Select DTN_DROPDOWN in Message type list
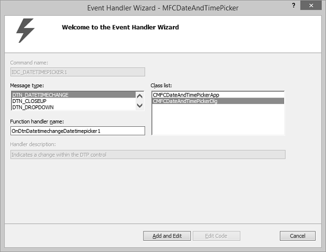Image resolution: width=326 pixels, height=252 pixels. click(73, 107)
